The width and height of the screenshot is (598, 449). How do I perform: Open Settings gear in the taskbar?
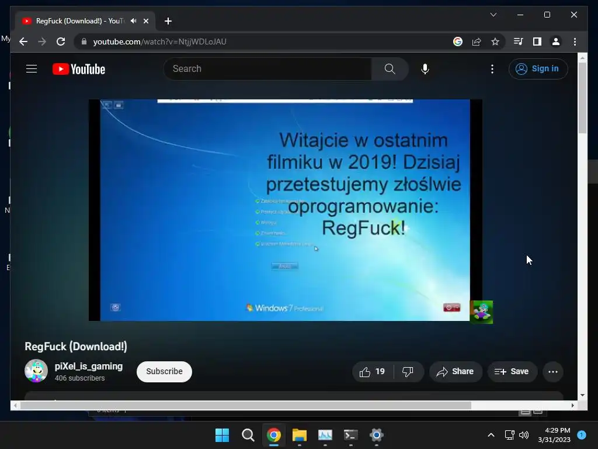click(377, 435)
